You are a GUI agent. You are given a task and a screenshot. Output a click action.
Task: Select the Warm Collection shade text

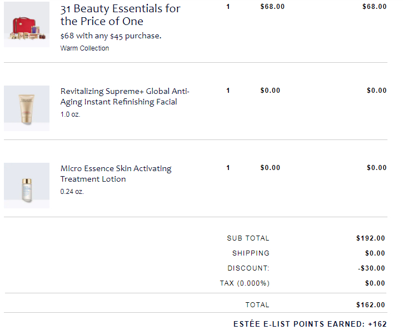(84, 48)
